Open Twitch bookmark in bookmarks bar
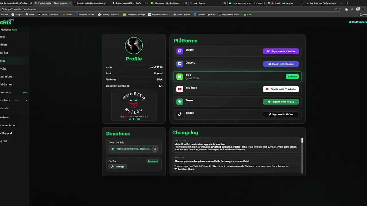The image size is (367, 206). 30,15
